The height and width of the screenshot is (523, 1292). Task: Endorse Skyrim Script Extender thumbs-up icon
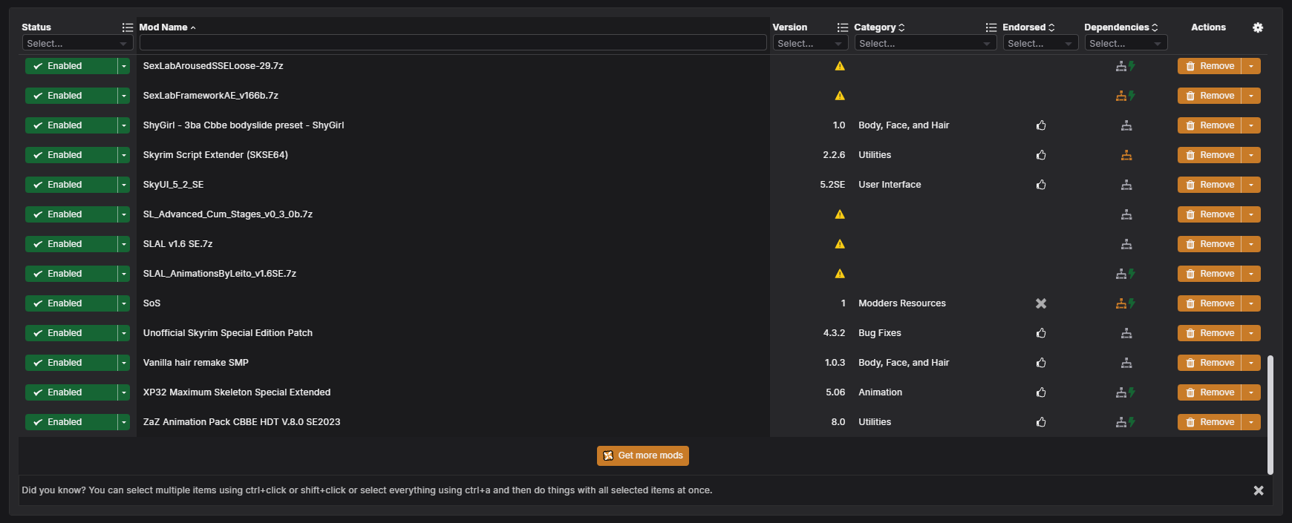(x=1041, y=155)
